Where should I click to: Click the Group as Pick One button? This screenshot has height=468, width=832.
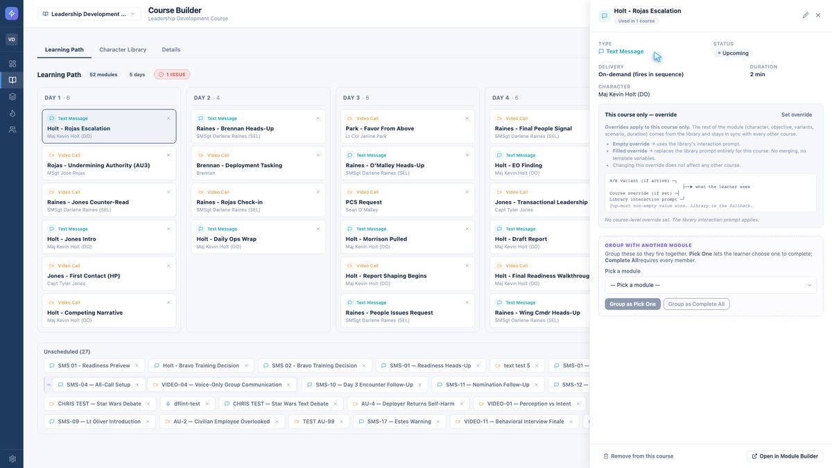(x=633, y=304)
